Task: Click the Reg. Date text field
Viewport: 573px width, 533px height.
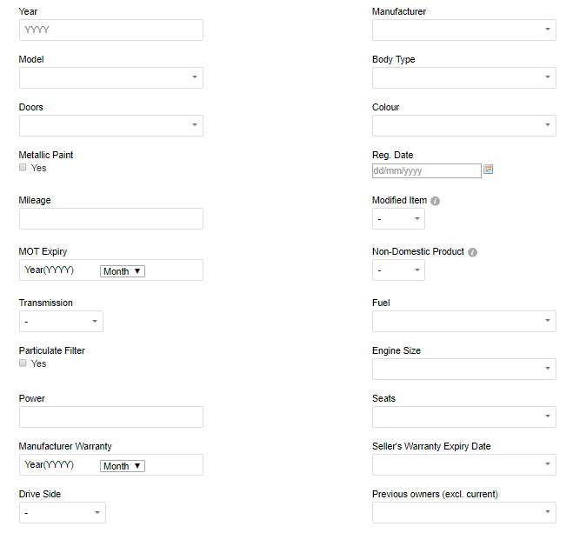Action: coord(426,171)
